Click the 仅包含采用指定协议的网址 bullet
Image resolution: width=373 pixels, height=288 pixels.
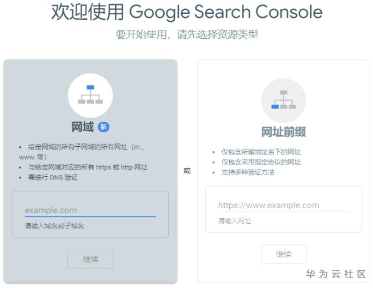point(261,162)
